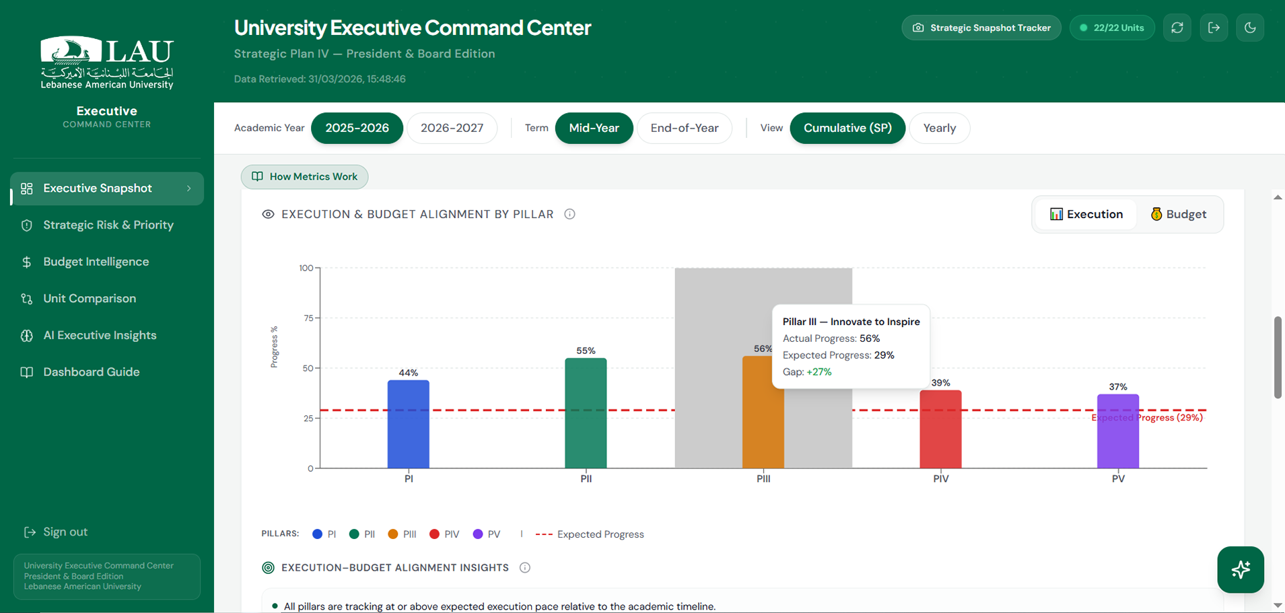Click info icon beside Execution & Budget Alignment title
This screenshot has width=1285, height=613.
(569, 214)
